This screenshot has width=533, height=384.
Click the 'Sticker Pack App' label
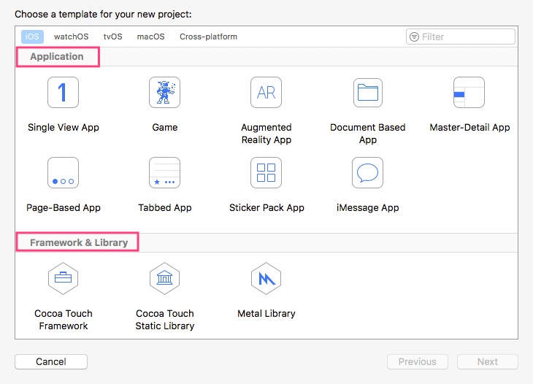pos(266,207)
